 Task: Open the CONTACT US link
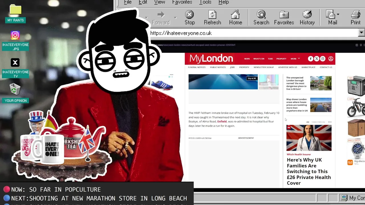326,67
